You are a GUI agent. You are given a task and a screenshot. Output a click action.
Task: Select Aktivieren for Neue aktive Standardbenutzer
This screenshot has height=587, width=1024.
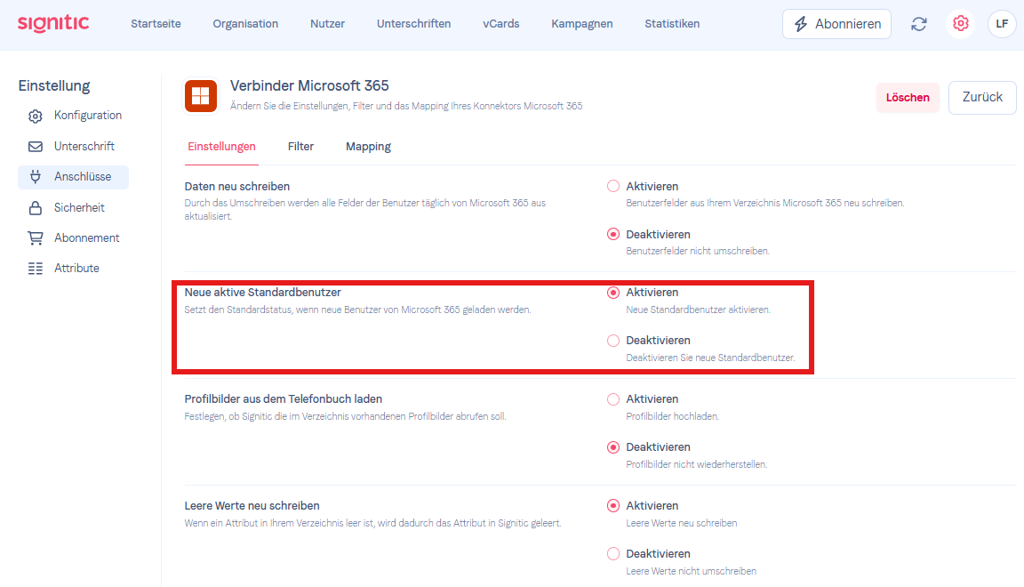coord(613,293)
